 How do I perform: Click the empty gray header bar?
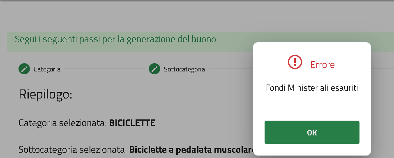(x=197, y=13)
